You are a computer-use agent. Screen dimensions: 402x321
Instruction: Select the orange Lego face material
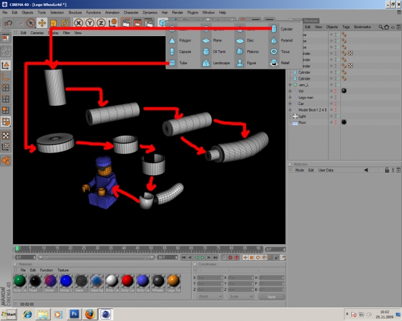coord(174,281)
